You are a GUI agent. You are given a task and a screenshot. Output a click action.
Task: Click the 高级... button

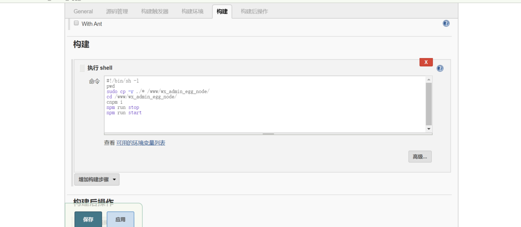click(x=420, y=157)
